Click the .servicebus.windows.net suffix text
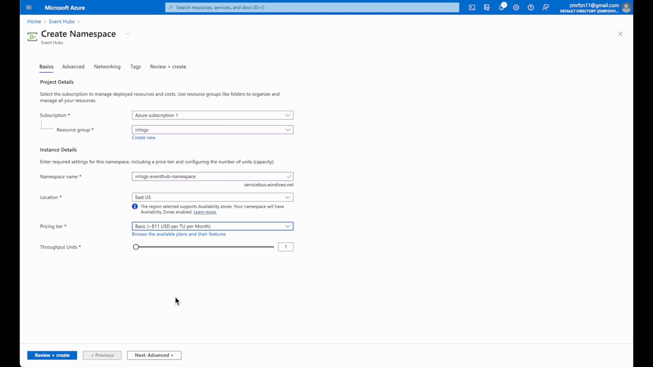This screenshot has height=367, width=653. (x=269, y=185)
